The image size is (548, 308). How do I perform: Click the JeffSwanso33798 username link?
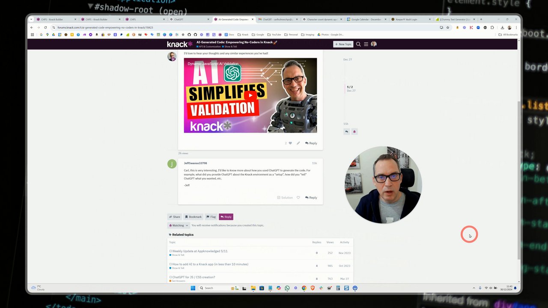pos(195,163)
